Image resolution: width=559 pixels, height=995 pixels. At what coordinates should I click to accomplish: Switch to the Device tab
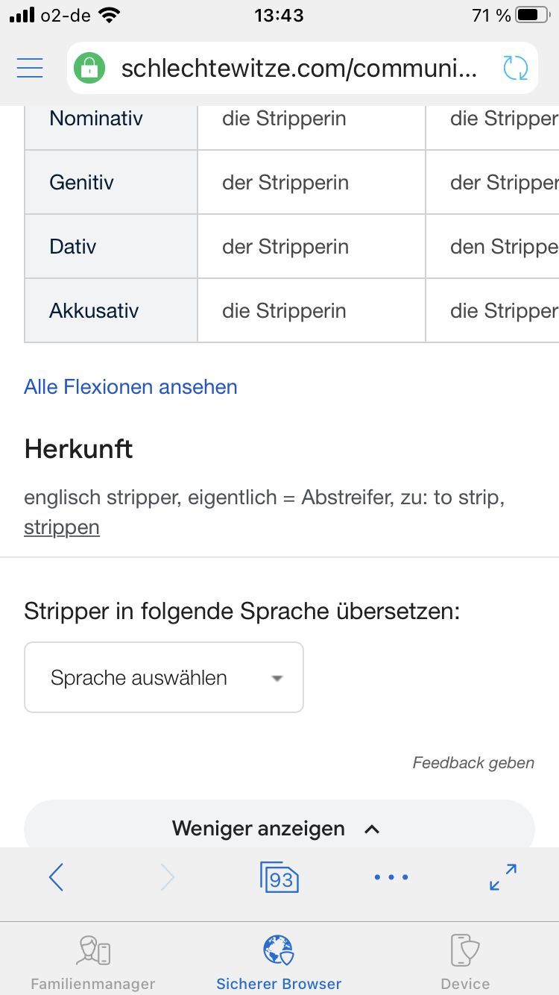pos(465,961)
